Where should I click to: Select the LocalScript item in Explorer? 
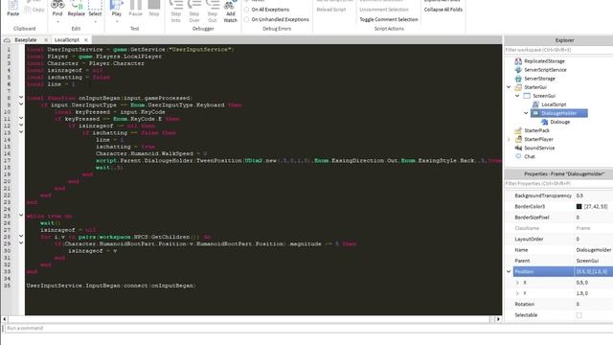tap(554, 104)
